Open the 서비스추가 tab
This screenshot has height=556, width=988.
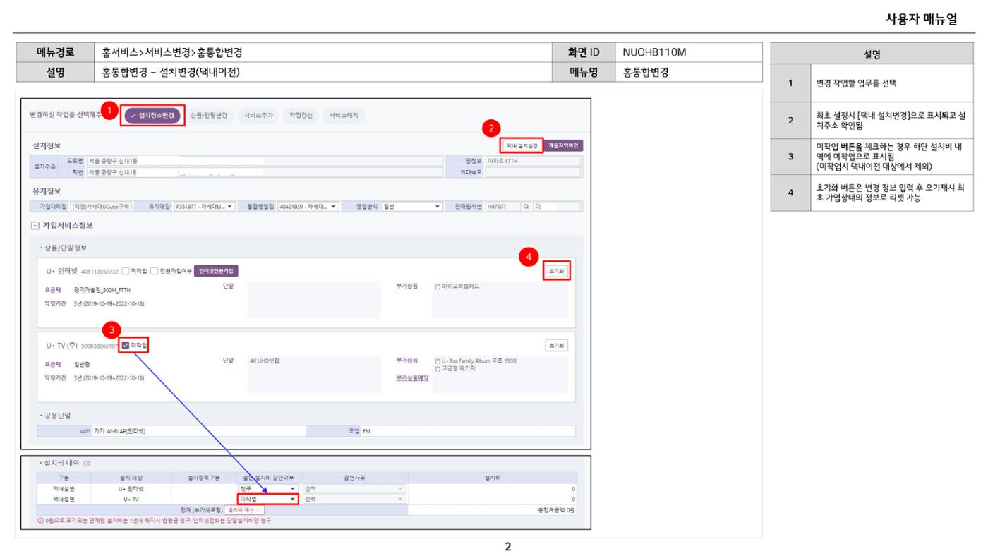(259, 115)
